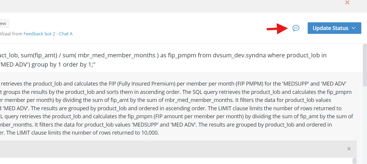Click the author name Afzaal
Screen dimensions: 367x164
[5, 34]
